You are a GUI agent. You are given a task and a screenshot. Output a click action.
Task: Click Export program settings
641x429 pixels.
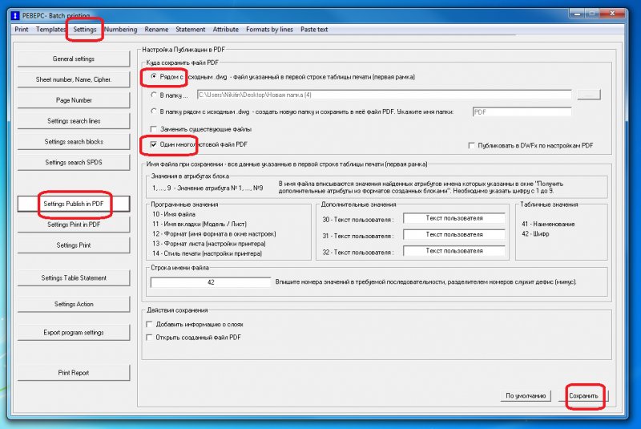coord(74,333)
